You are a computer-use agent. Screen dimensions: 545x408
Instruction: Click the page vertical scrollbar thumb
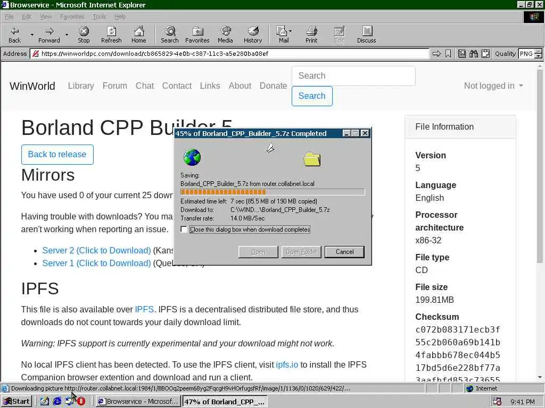point(540,166)
